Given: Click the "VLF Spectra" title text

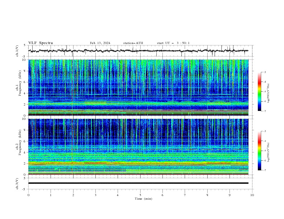Looking at the screenshot, I should pyautogui.click(x=41, y=43).
